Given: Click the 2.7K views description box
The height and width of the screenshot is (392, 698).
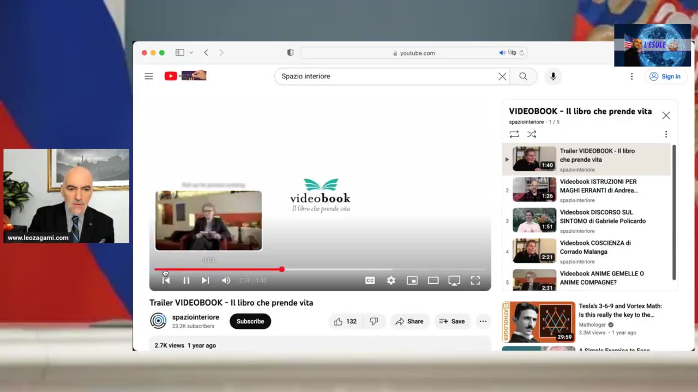Looking at the screenshot, I should tap(320, 344).
